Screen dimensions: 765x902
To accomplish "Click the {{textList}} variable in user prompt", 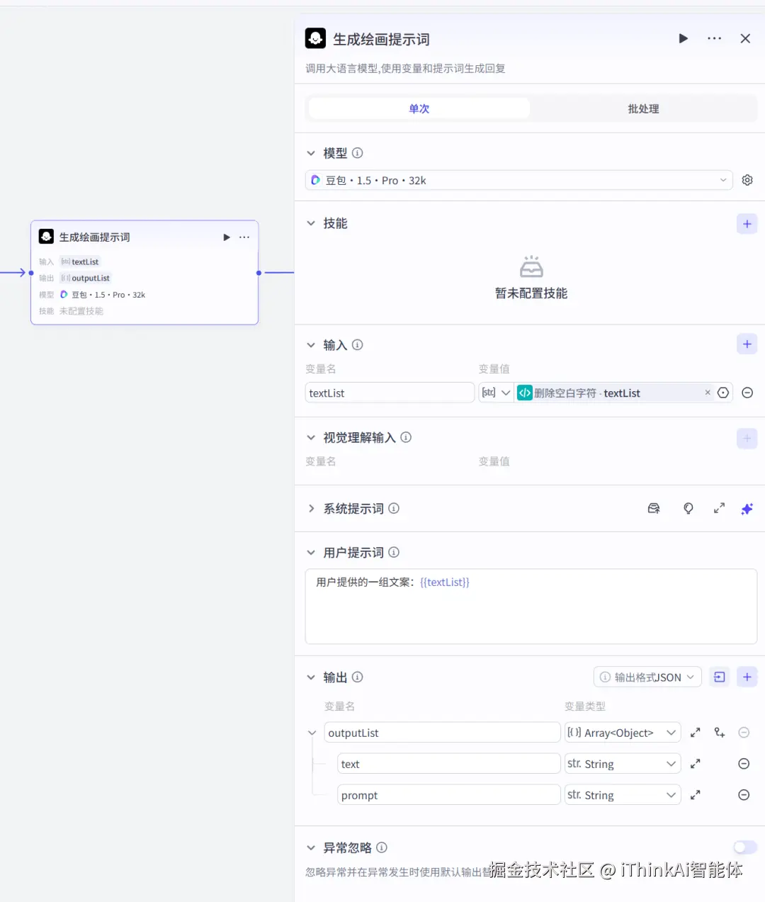I will click(445, 582).
